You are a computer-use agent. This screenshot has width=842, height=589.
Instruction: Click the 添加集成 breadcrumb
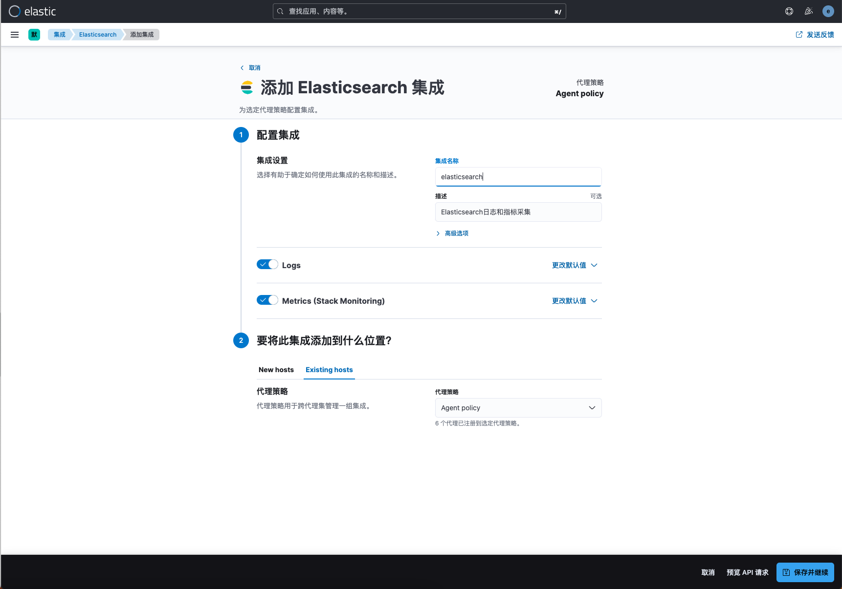[x=142, y=35]
